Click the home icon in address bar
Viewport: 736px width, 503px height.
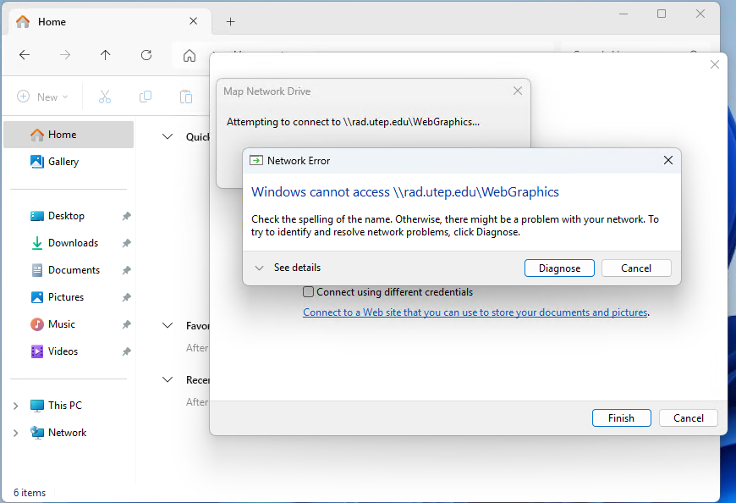point(189,55)
